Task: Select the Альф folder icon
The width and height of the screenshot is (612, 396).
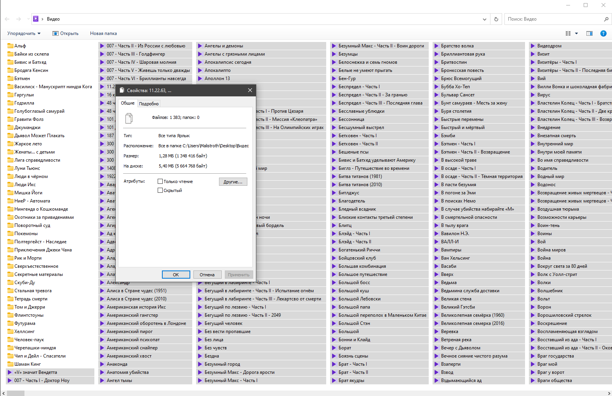Action: (10, 46)
